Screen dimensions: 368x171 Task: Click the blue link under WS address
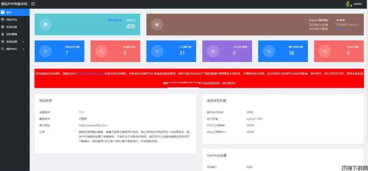point(340,29)
